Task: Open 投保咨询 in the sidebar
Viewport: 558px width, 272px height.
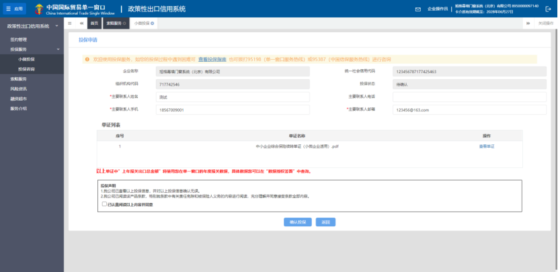Action: (x=26, y=69)
